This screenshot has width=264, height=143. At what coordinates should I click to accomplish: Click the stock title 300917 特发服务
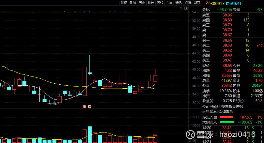[226, 4]
